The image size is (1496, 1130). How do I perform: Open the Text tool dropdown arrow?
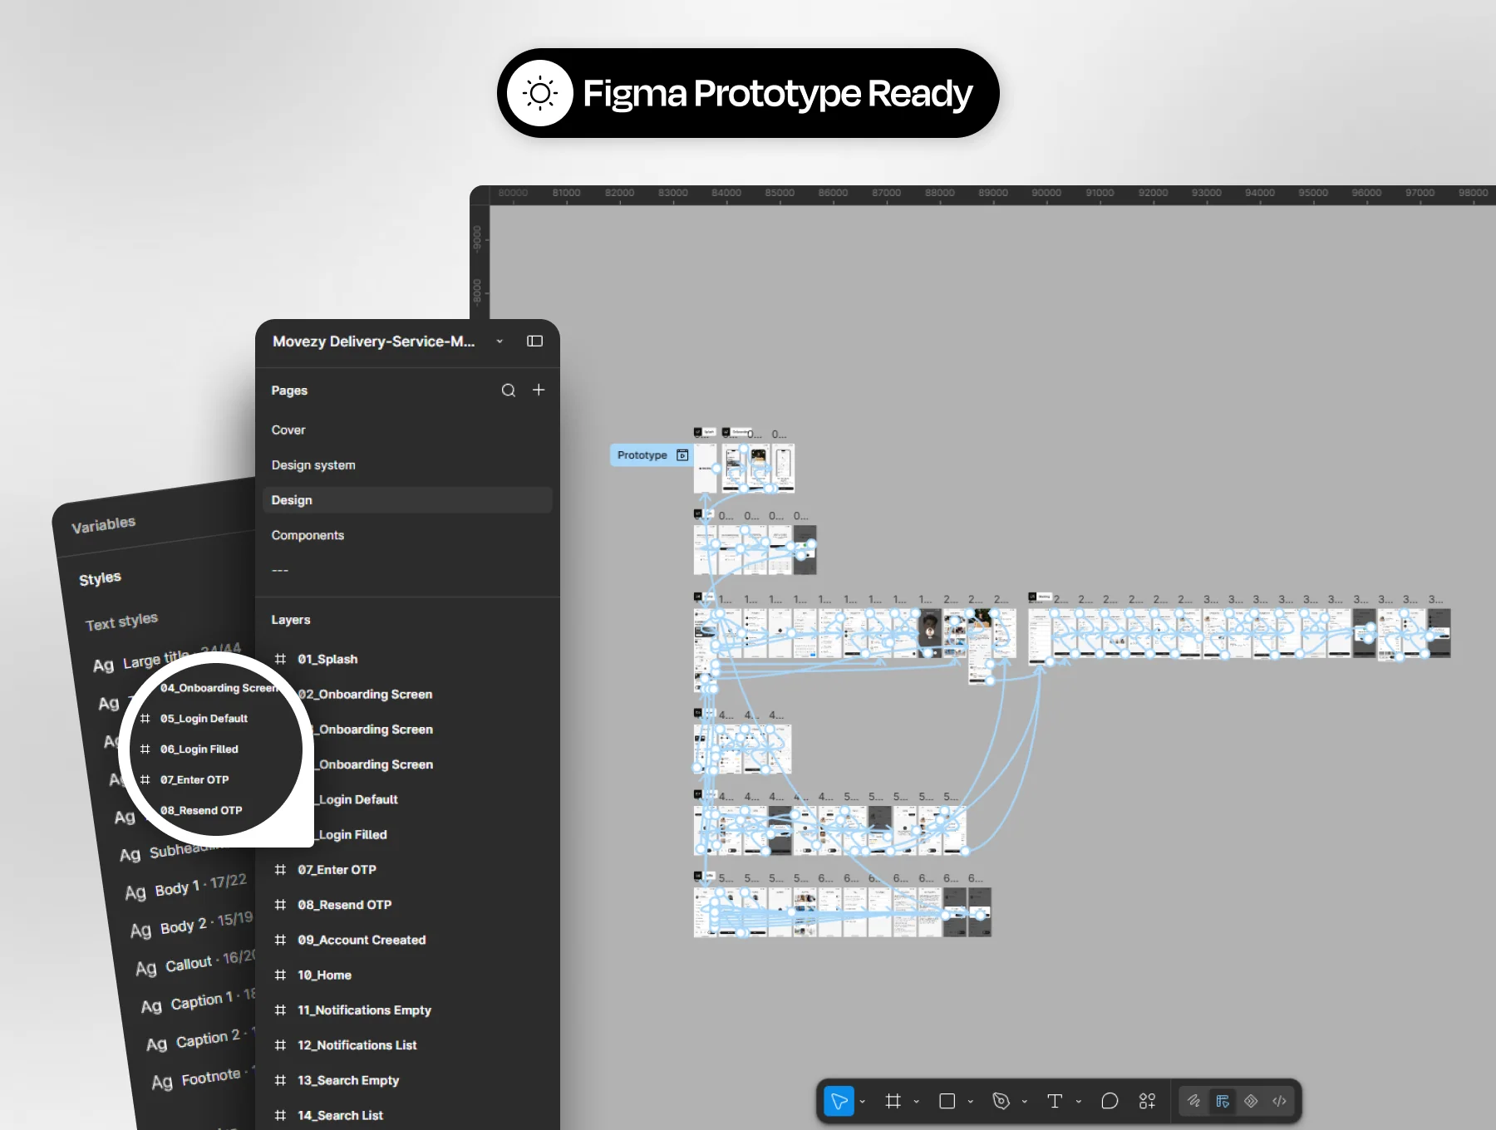coord(1079,1102)
